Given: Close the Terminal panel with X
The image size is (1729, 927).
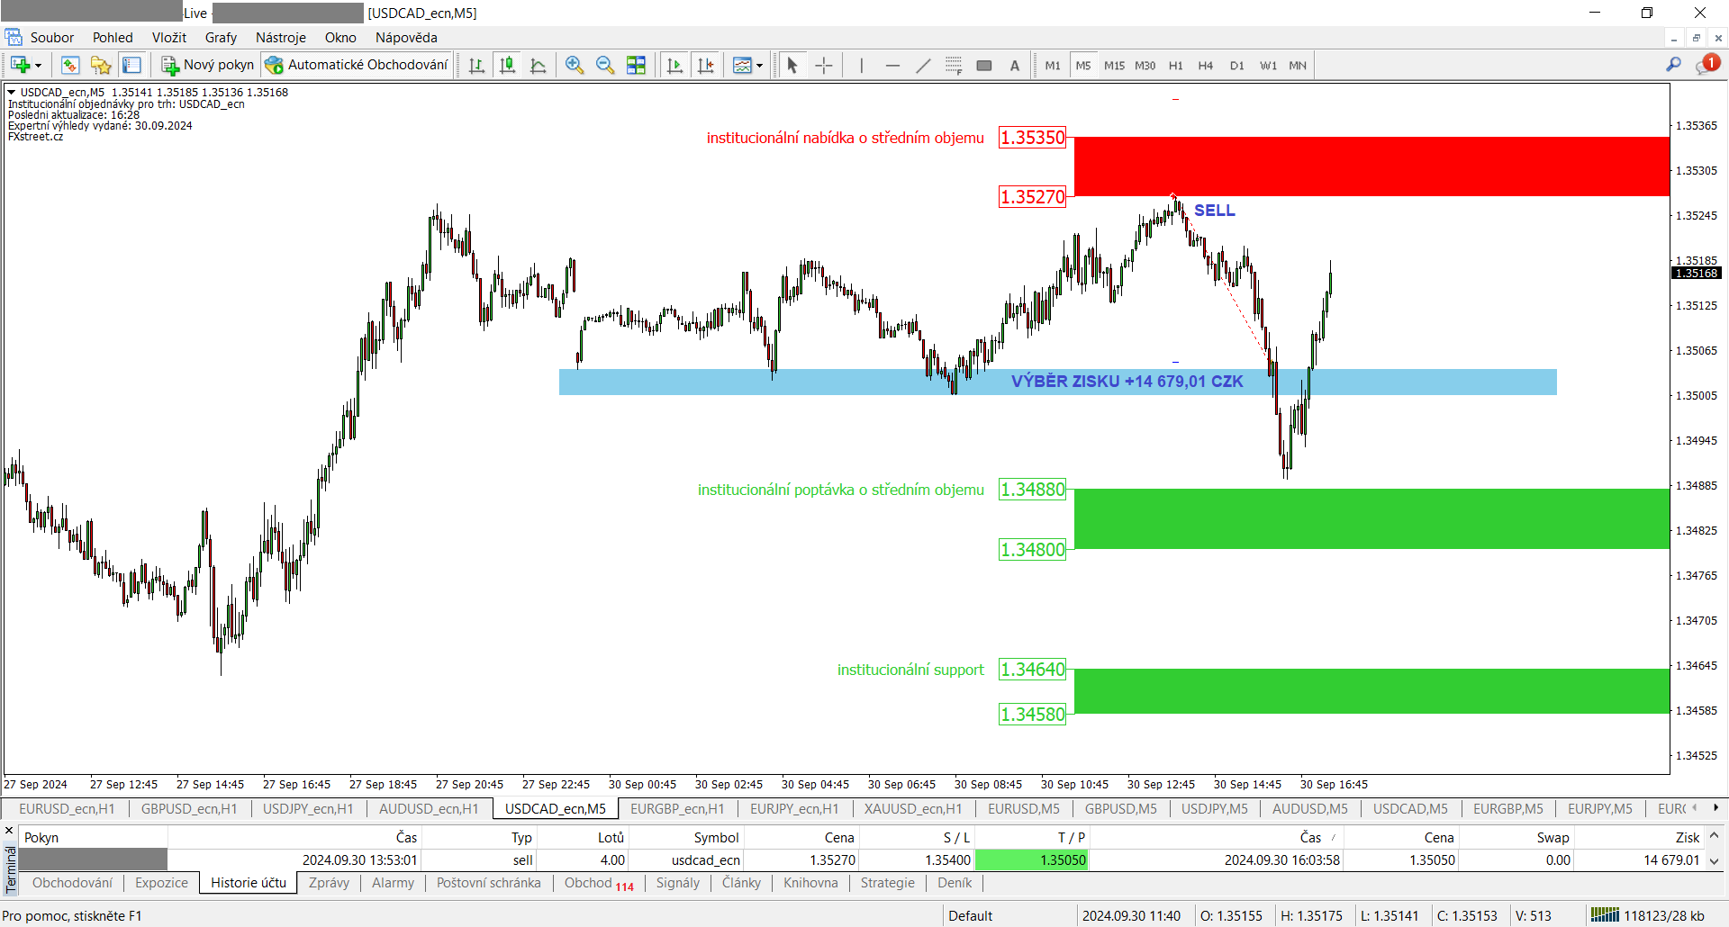Looking at the screenshot, I should coord(10,831).
